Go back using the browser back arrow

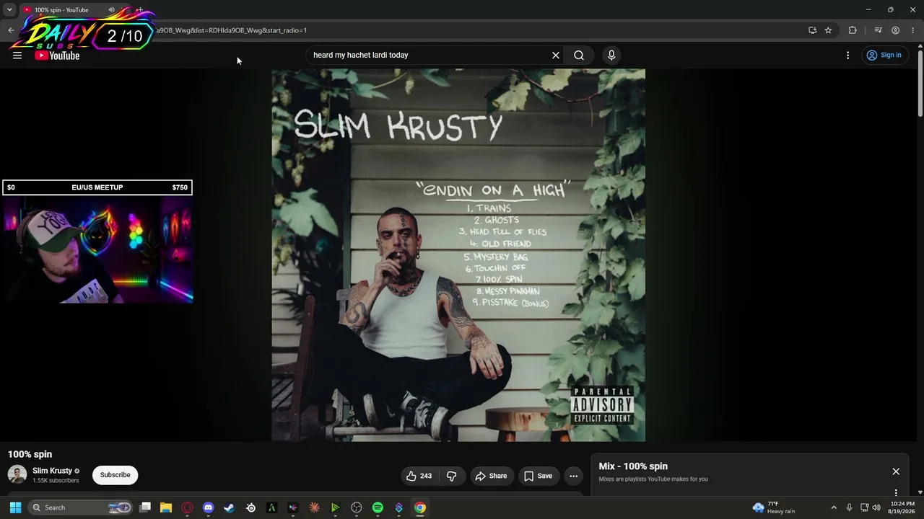pos(11,30)
